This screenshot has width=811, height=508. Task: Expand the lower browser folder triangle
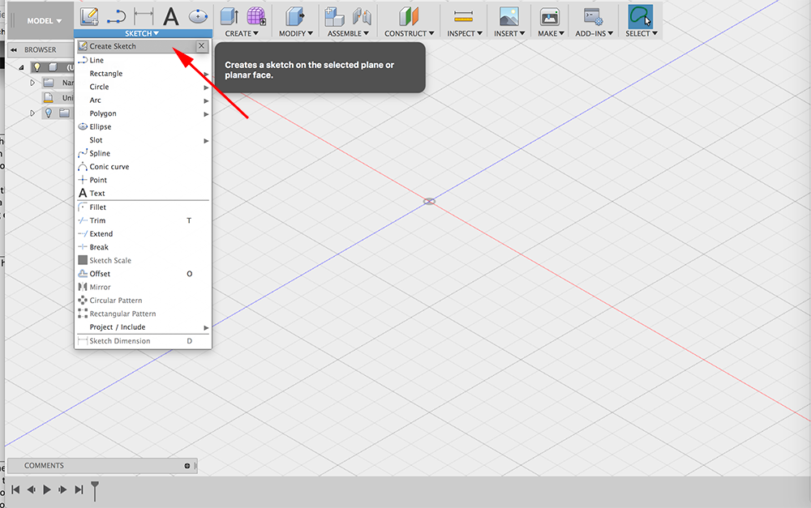32,113
